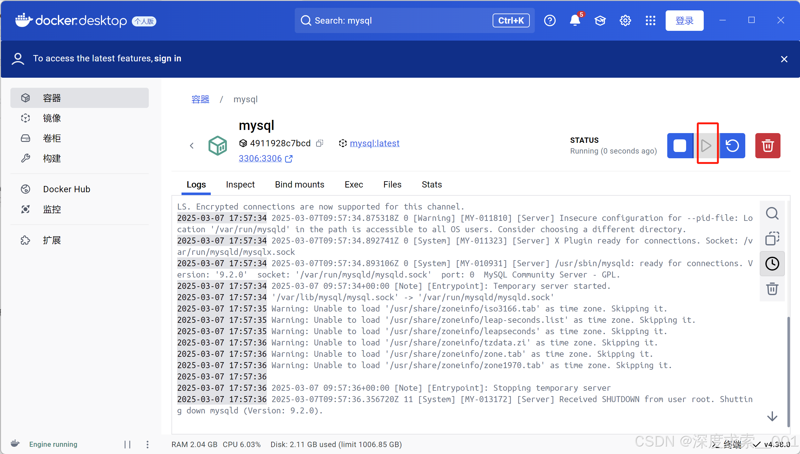Open the Exec tab
Viewport: 800px width, 454px height.
(x=354, y=185)
